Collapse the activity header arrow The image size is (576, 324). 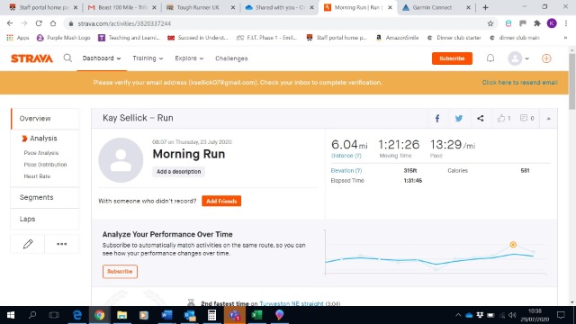tap(548, 118)
